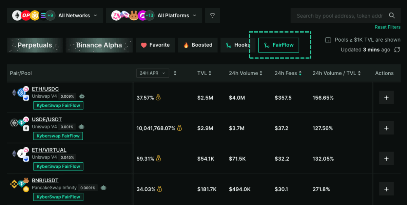Click the 271.8% volume/TVL value

(321, 189)
